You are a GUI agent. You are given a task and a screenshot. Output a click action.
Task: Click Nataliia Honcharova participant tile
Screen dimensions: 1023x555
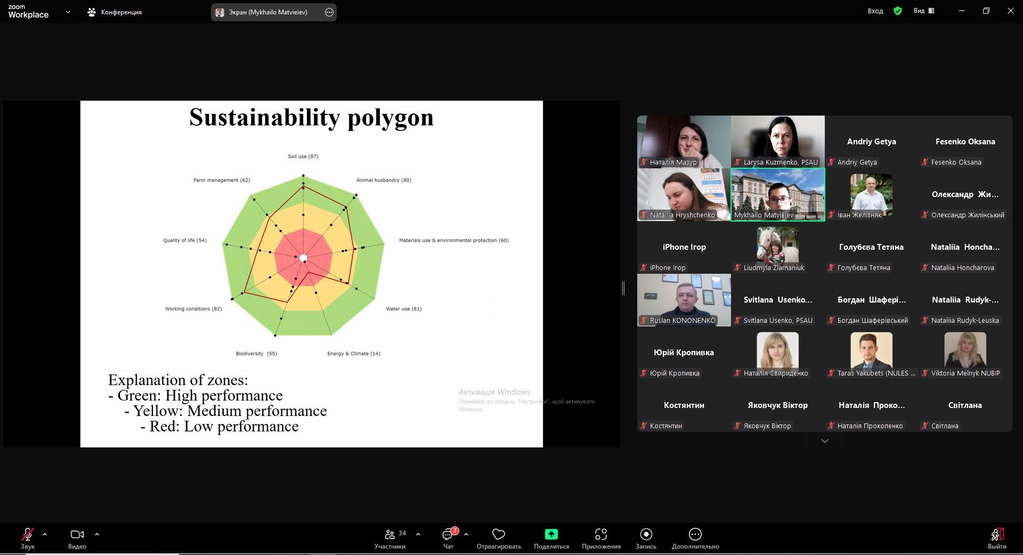(965, 247)
